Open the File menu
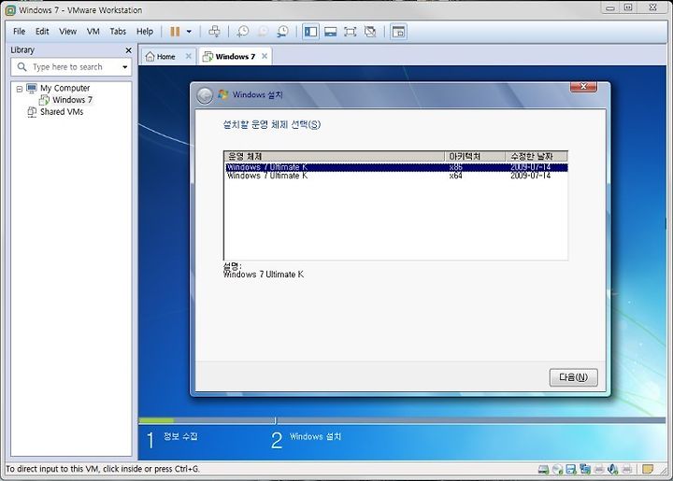Viewport: 673px width, 481px height. coord(20,32)
